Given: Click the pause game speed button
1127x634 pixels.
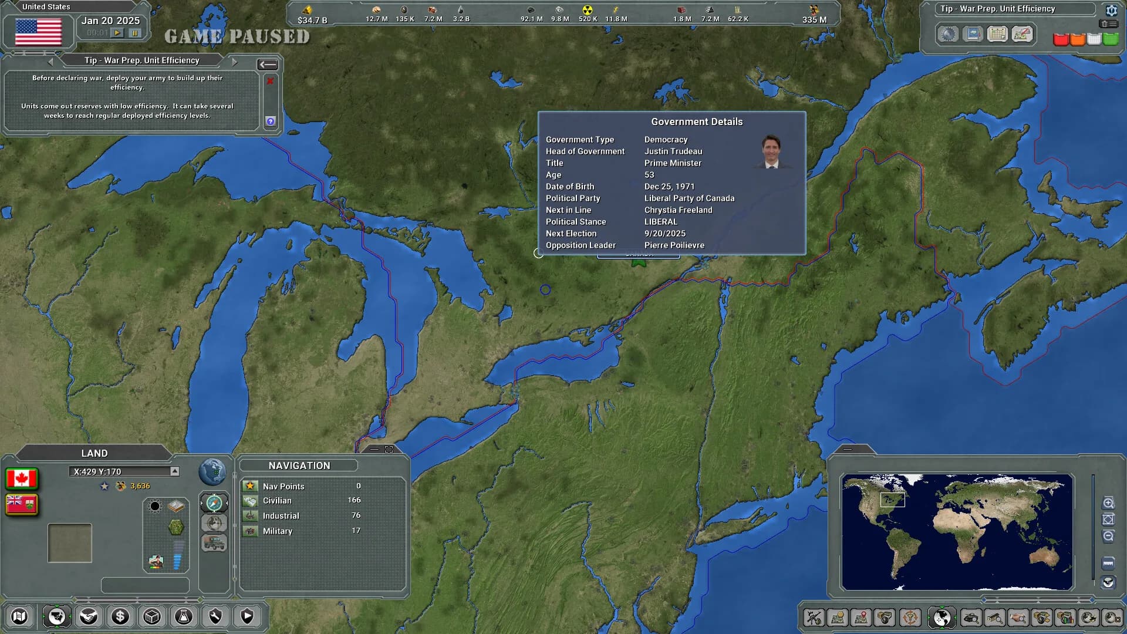Looking at the screenshot, I should [x=134, y=33].
